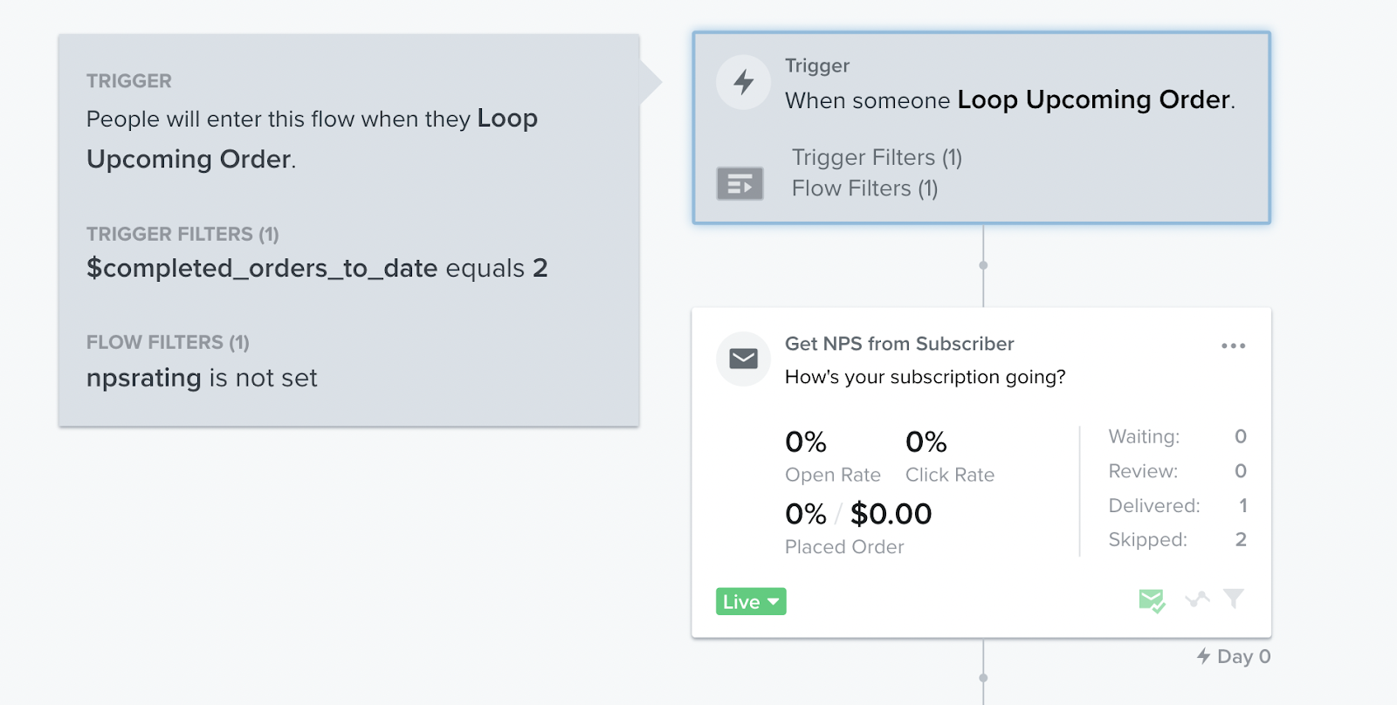Click the How's your subscription going? subject line
Viewport: 1397px width, 705px height.
(925, 377)
